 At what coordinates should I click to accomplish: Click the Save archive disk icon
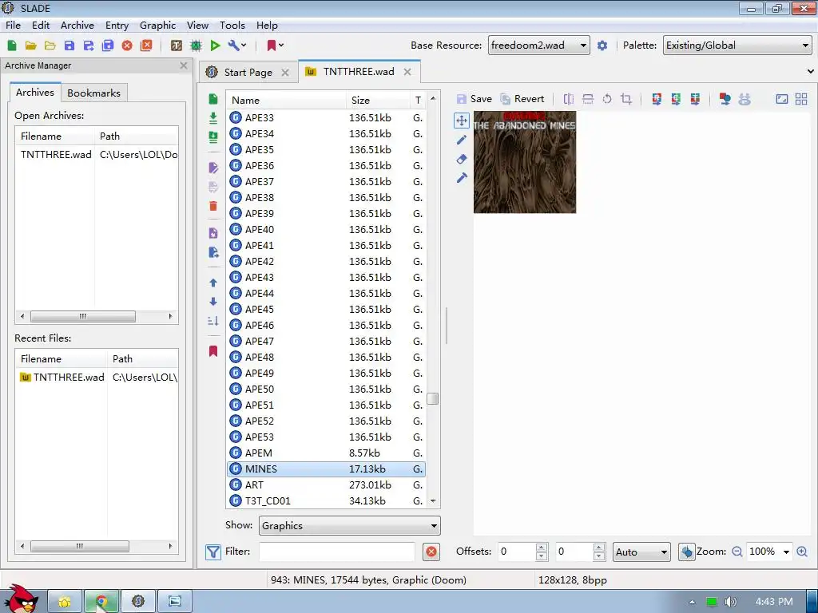pyautogui.click(x=69, y=45)
